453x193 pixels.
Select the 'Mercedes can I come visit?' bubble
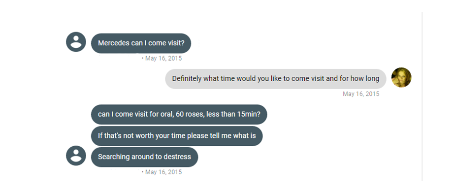[141, 43]
